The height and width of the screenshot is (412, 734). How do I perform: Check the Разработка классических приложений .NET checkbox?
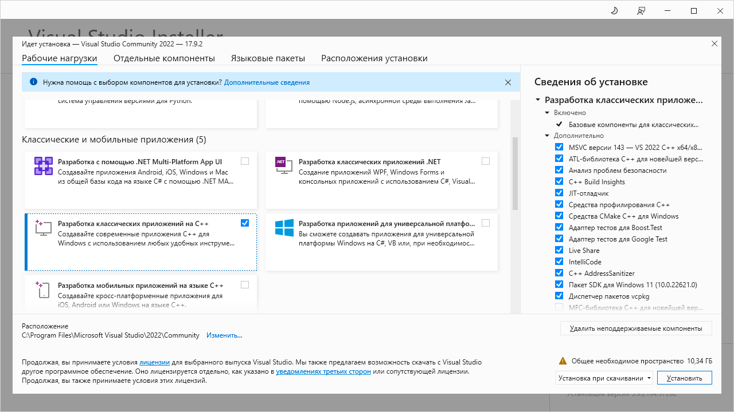pos(486,161)
